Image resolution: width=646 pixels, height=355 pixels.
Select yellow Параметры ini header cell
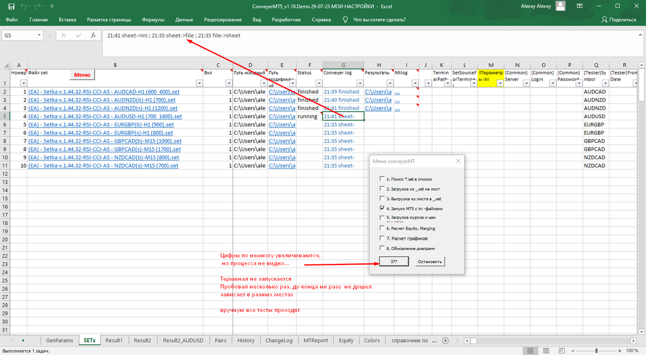[x=491, y=78]
